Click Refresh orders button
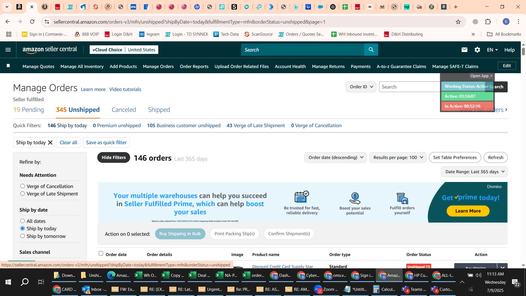The width and height of the screenshot is (526, 296). [x=496, y=158]
